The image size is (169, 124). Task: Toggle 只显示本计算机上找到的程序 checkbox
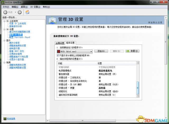(x=58, y=56)
